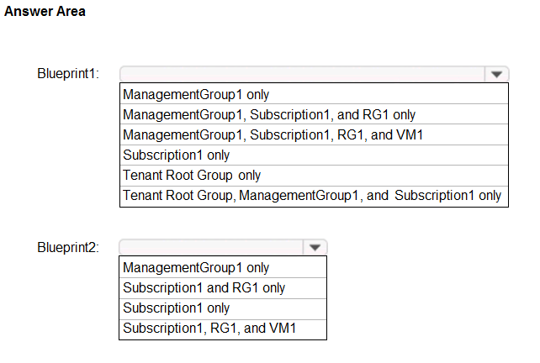Click the Blueprint2 dropdown arrow button

pyautogui.click(x=314, y=247)
